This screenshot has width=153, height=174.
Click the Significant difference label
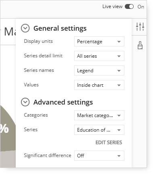pos(48,155)
